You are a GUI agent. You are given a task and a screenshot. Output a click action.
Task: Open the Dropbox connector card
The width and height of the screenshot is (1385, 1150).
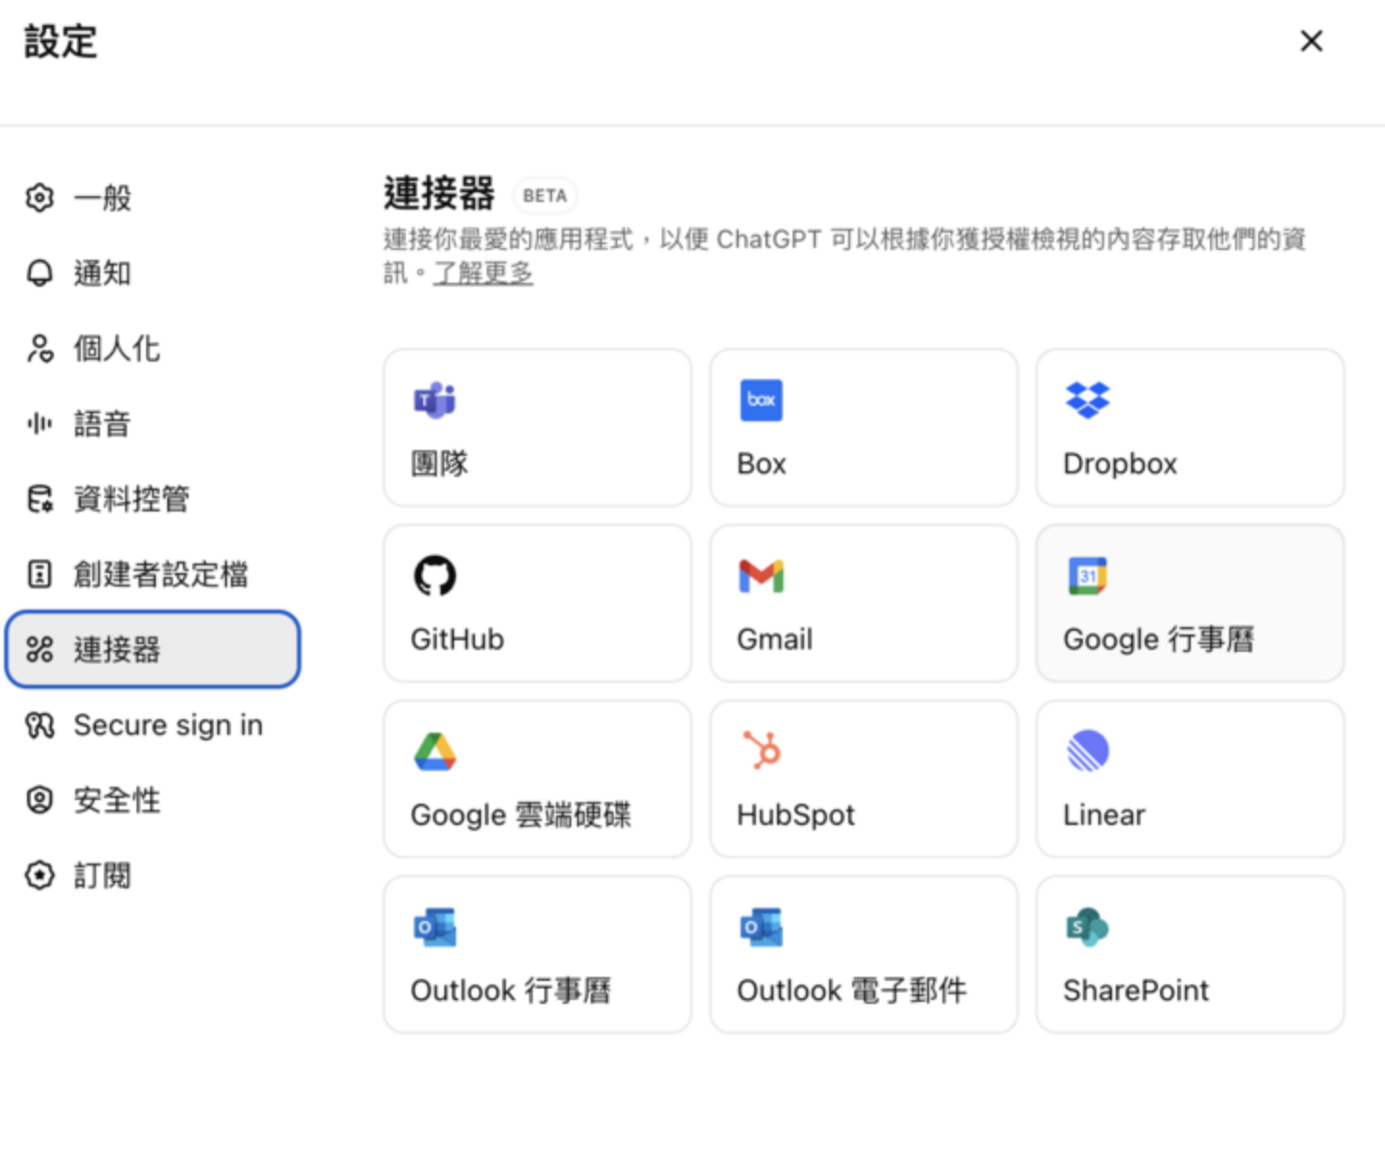click(x=1190, y=428)
